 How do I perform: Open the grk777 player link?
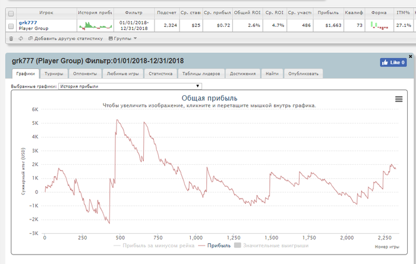point(28,23)
